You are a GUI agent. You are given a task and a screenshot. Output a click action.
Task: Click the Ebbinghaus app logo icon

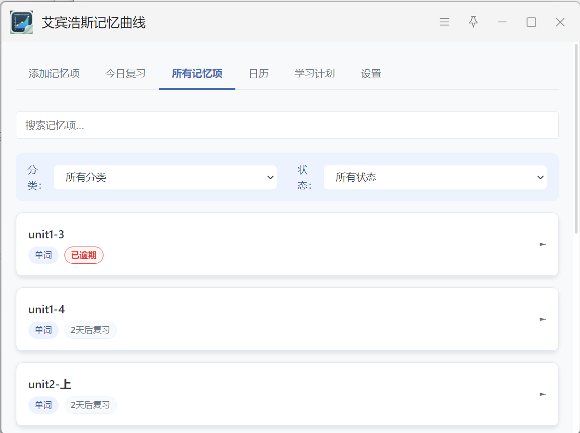coord(22,22)
